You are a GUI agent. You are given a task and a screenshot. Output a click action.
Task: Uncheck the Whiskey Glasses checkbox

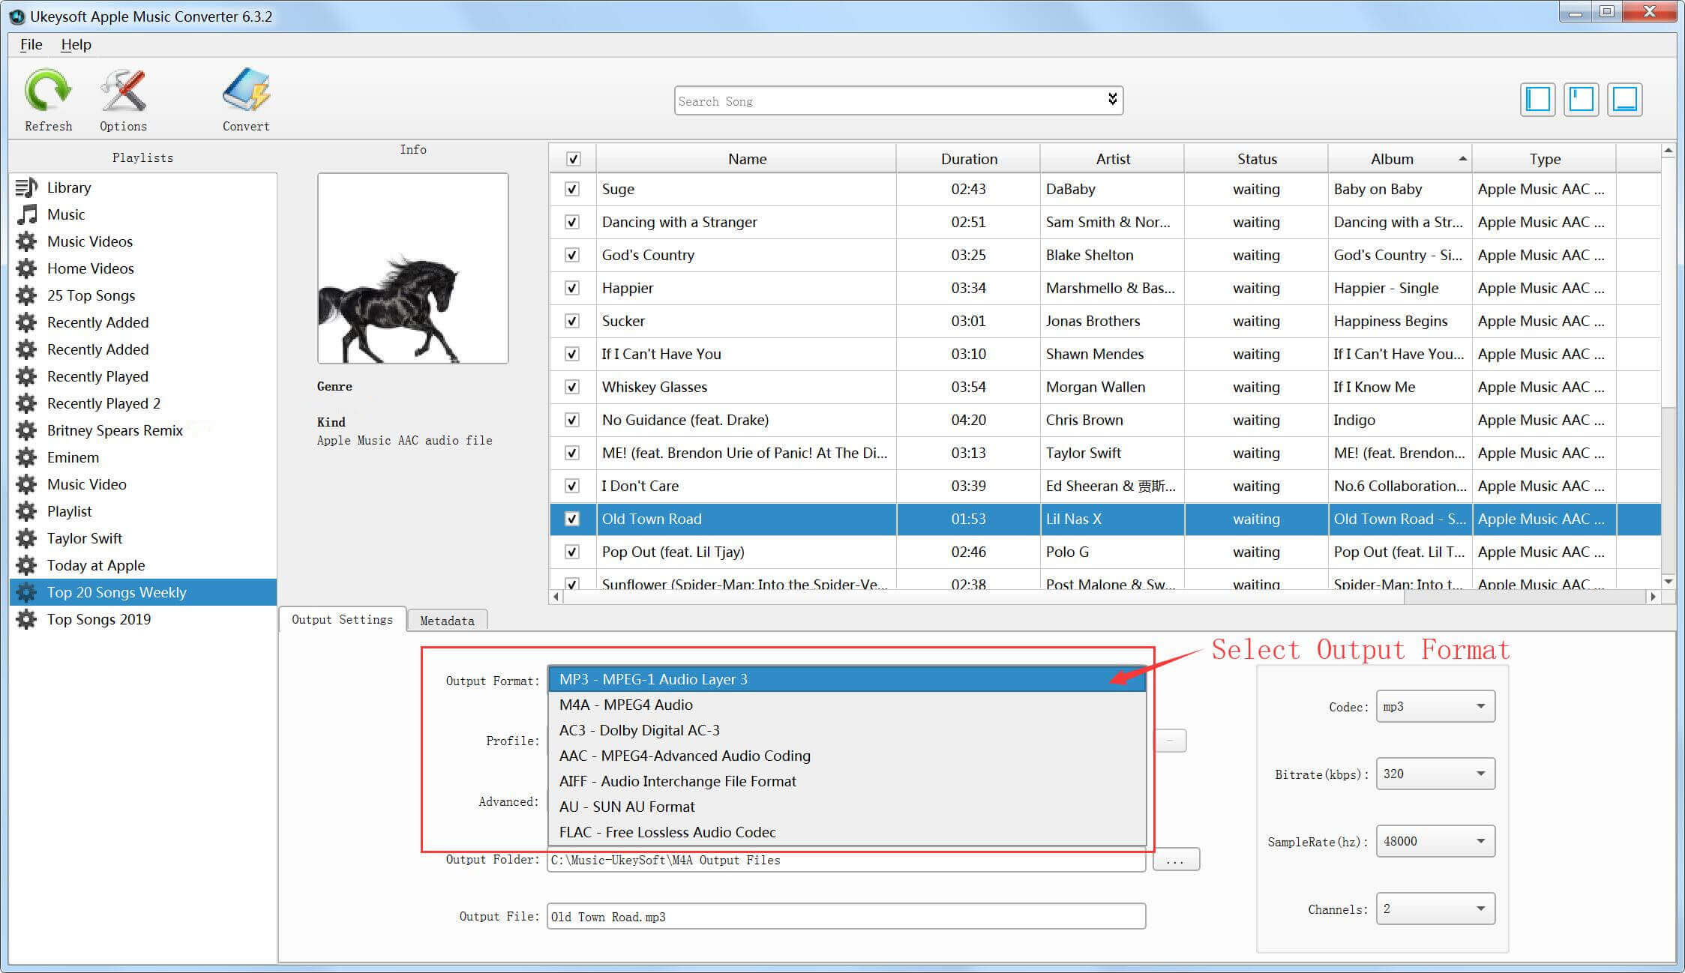(572, 387)
